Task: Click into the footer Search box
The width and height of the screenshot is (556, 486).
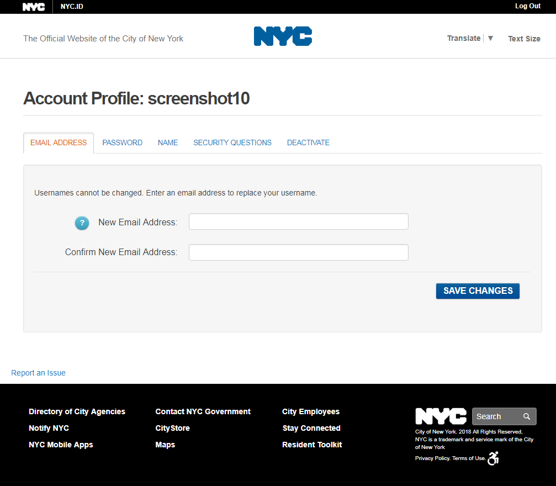Action: tap(495, 416)
